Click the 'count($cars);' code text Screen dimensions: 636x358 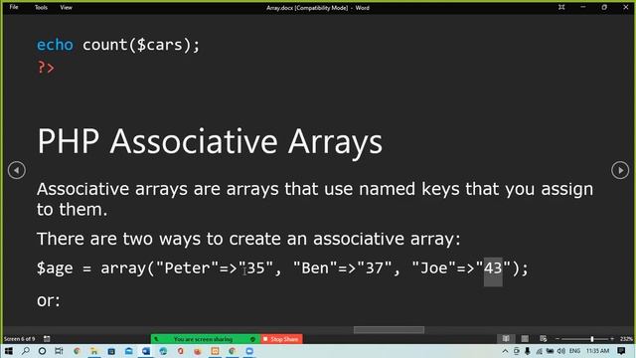coord(141,45)
